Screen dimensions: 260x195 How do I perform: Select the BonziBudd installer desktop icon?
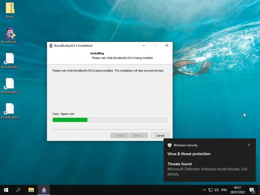click(x=10, y=35)
